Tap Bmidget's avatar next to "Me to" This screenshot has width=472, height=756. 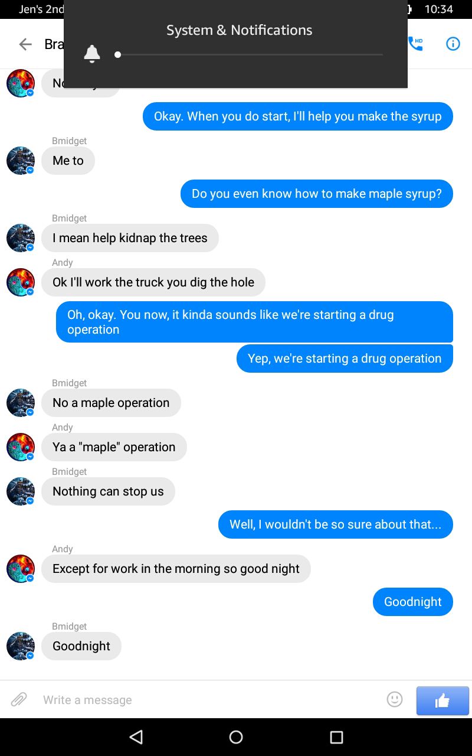pos(21,161)
